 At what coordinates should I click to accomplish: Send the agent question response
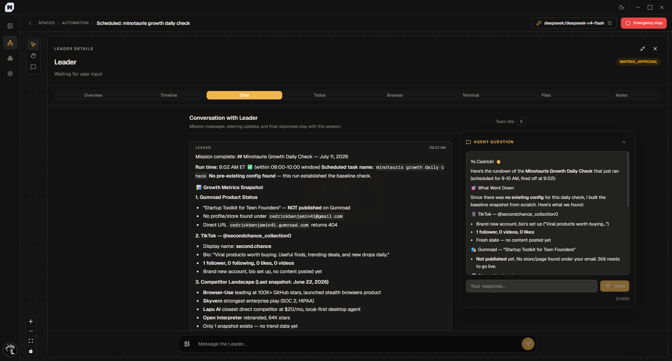pyautogui.click(x=615, y=286)
